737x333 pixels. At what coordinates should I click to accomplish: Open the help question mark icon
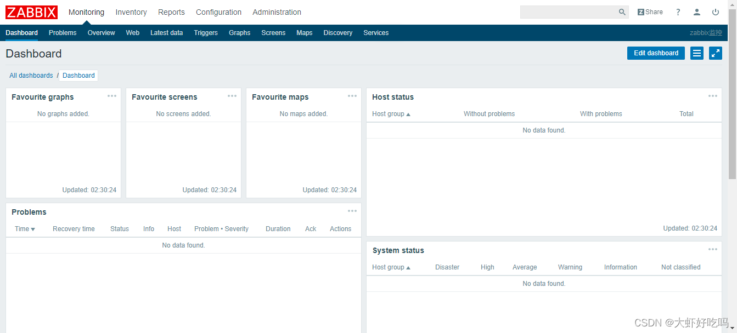click(x=678, y=12)
